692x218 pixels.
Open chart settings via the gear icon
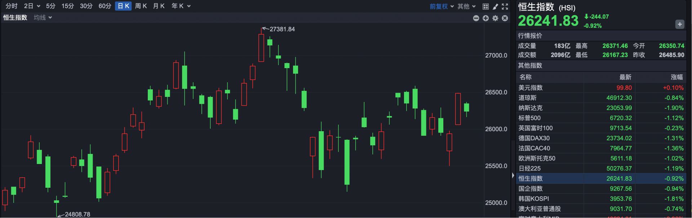click(x=495, y=18)
